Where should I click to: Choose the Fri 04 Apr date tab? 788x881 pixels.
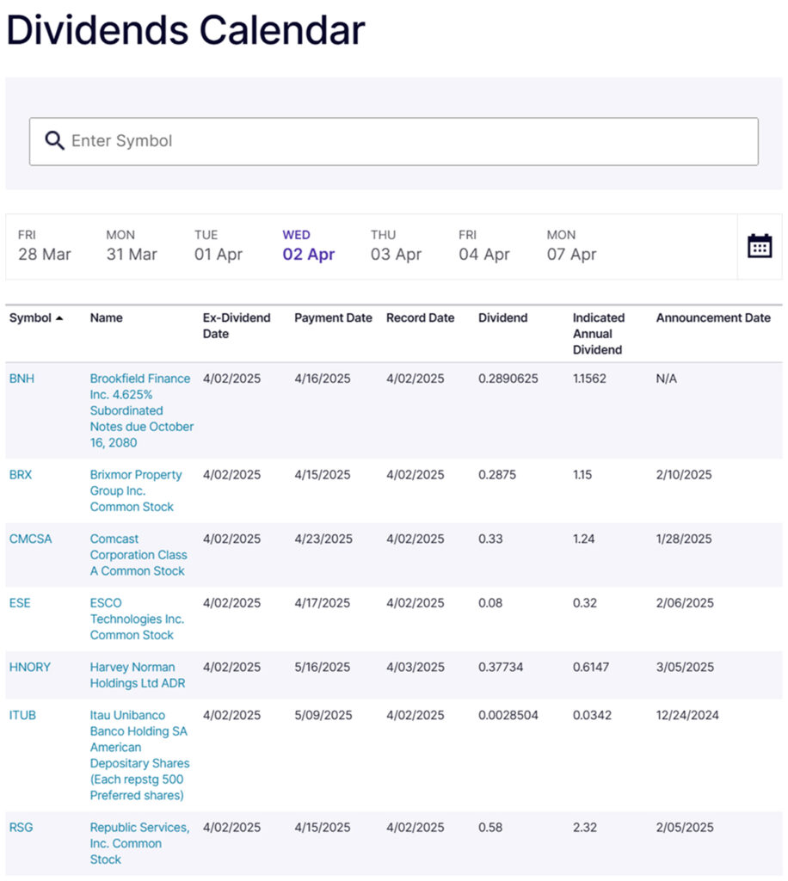pyautogui.click(x=483, y=246)
